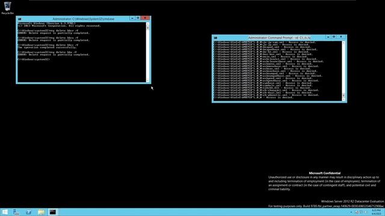Image resolution: width=385 pixels, height=216 pixels.
Task: Click the scroll up arrow in cmd.exe window
Action: pos(147,24)
